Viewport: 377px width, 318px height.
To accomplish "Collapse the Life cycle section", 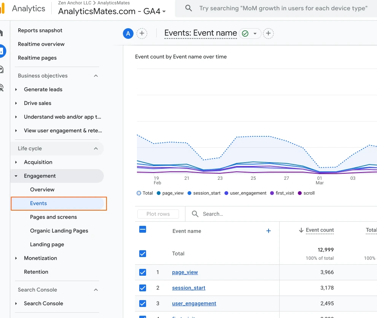I will pos(96,149).
